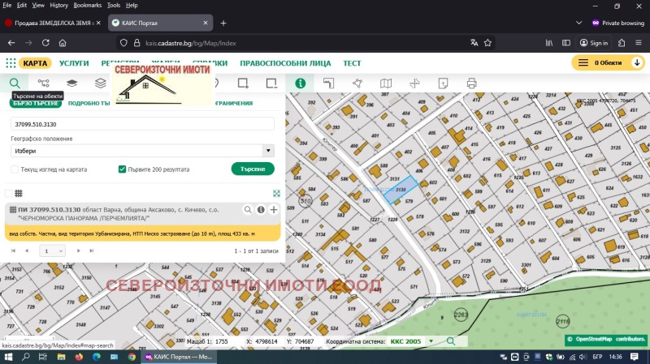Click the parcel identifier search field

[142, 124]
